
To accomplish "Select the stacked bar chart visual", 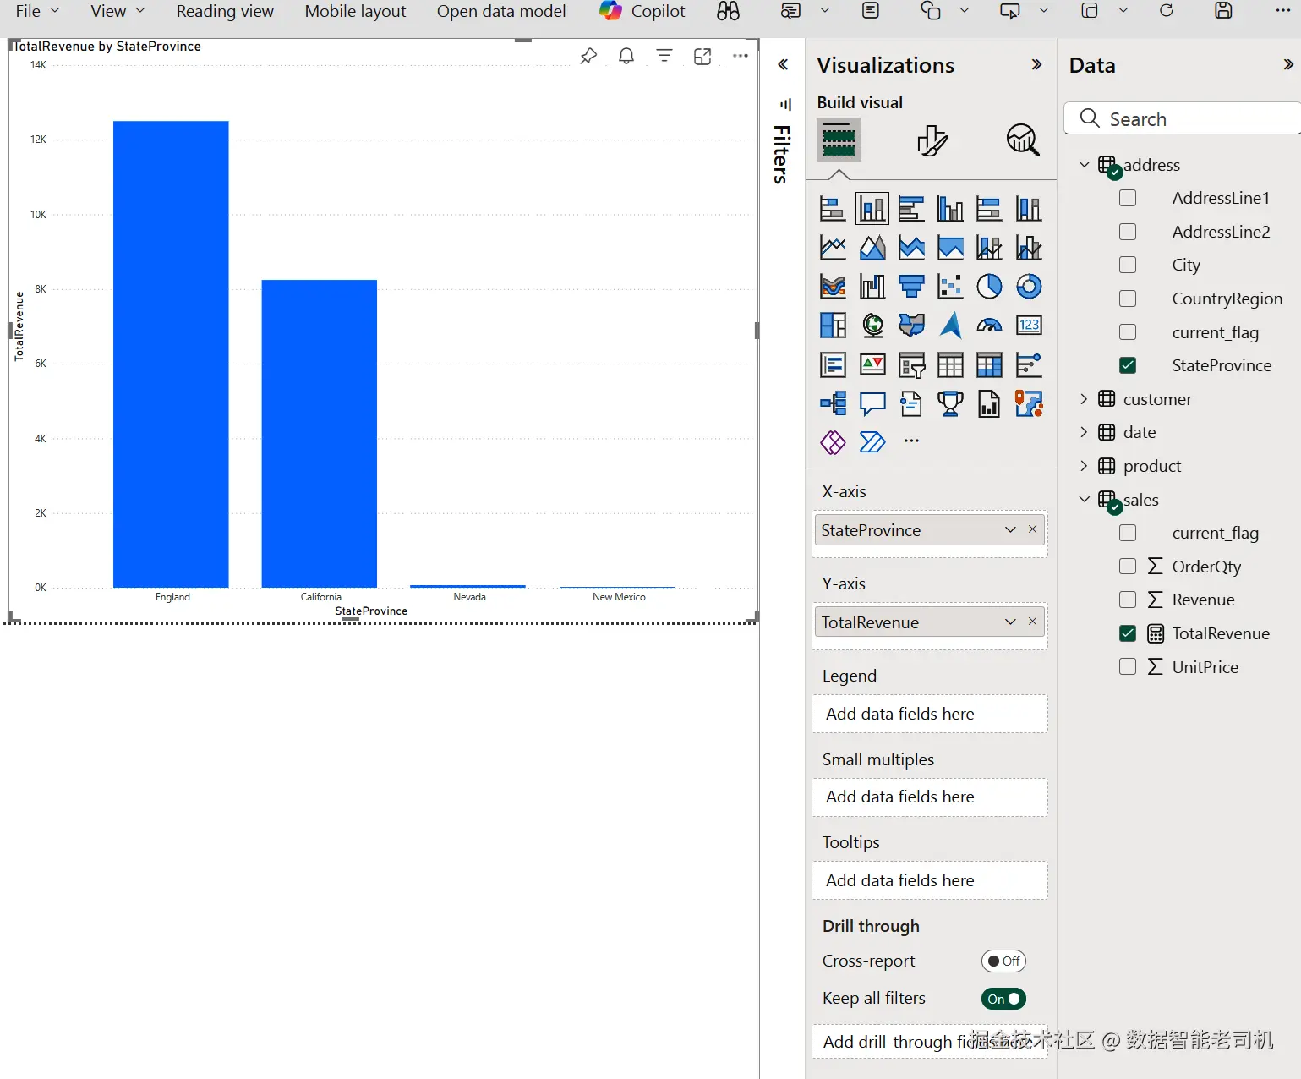I will 833,208.
